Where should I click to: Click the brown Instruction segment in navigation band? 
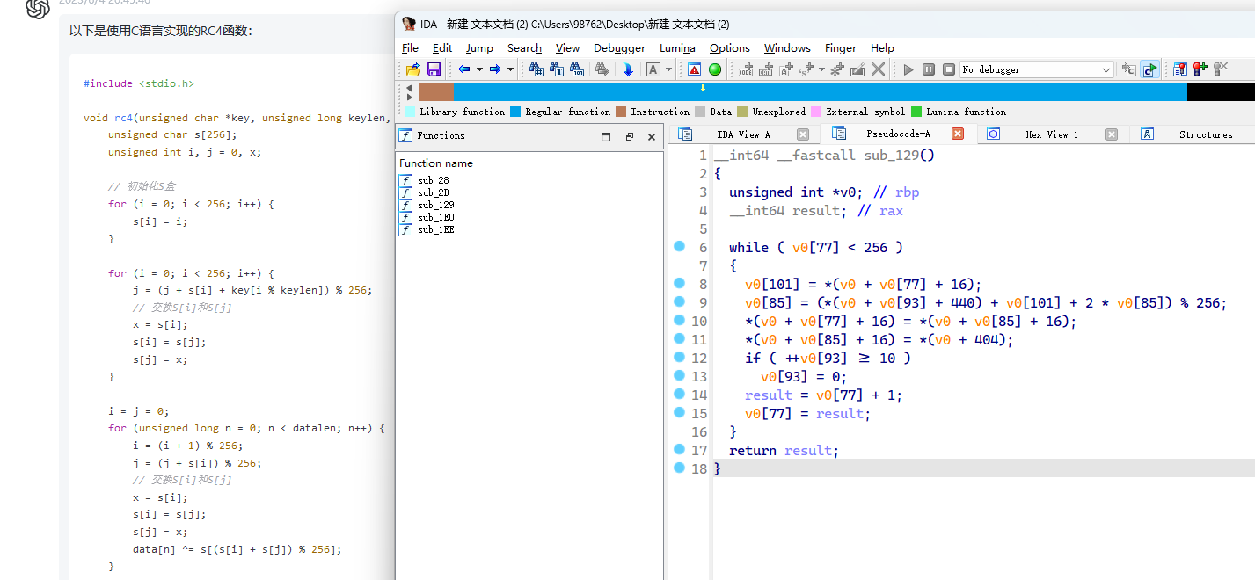435,92
